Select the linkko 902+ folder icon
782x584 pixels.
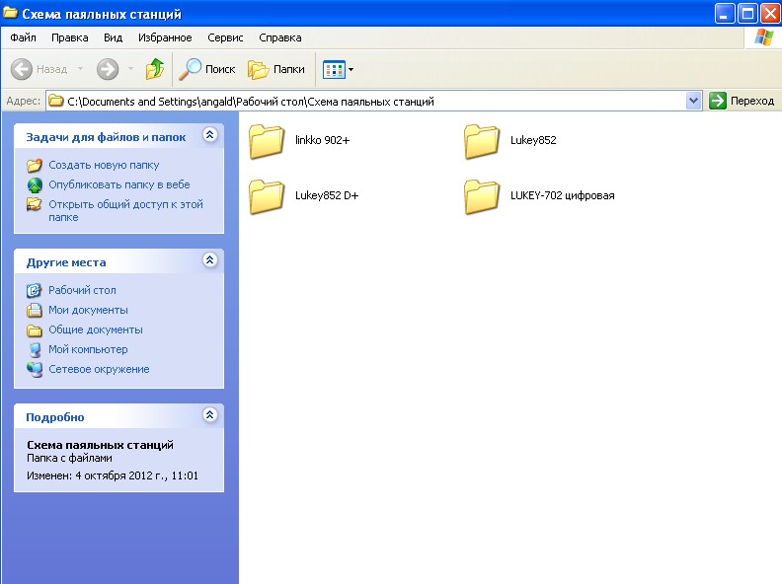267,141
